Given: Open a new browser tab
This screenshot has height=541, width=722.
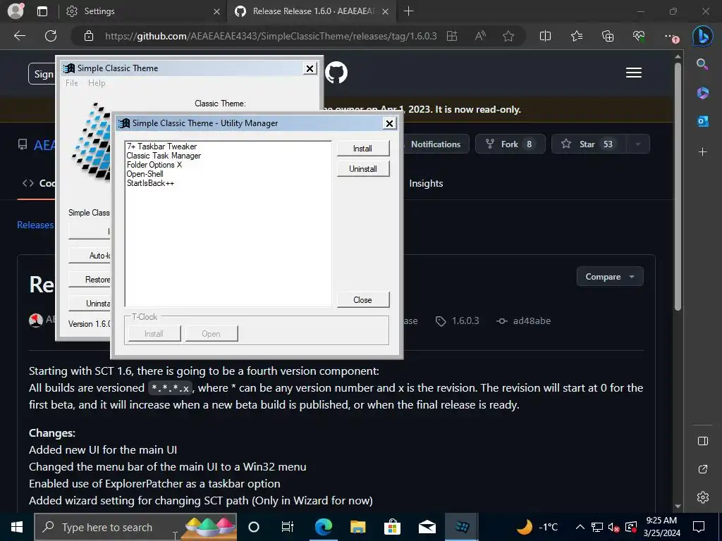Looking at the screenshot, I should tap(408, 11).
